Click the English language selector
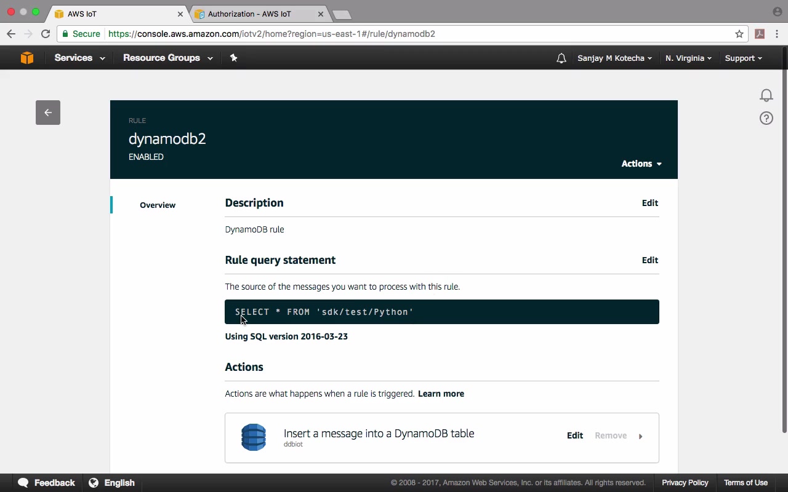The width and height of the screenshot is (788, 492). point(111,483)
